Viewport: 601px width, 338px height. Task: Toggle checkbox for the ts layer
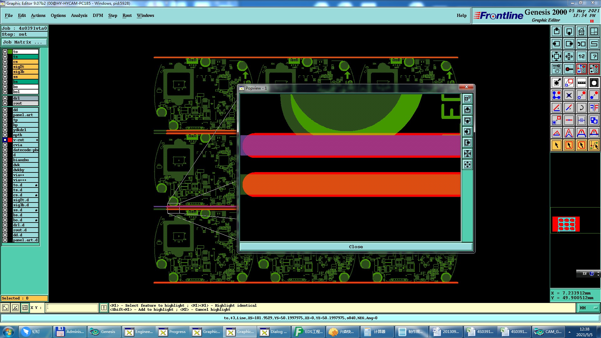coord(5,57)
